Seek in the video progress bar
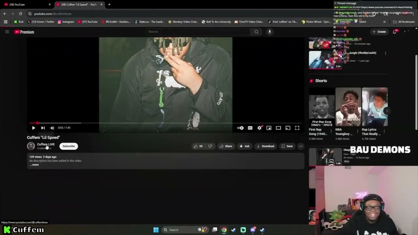Screen dimensions: 418x235 165,123
